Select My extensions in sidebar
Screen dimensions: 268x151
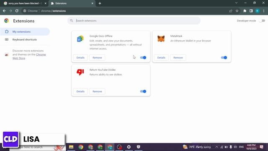pos(25,32)
